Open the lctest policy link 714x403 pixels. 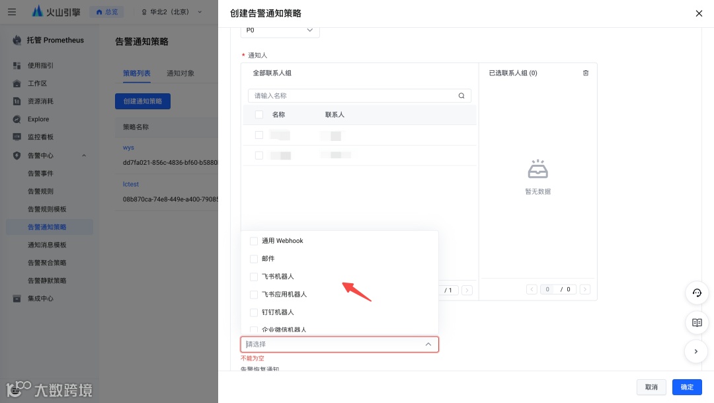(131, 184)
